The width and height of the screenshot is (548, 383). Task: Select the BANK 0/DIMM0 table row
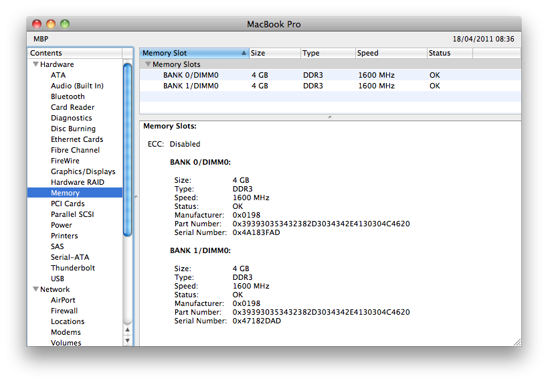coord(331,75)
